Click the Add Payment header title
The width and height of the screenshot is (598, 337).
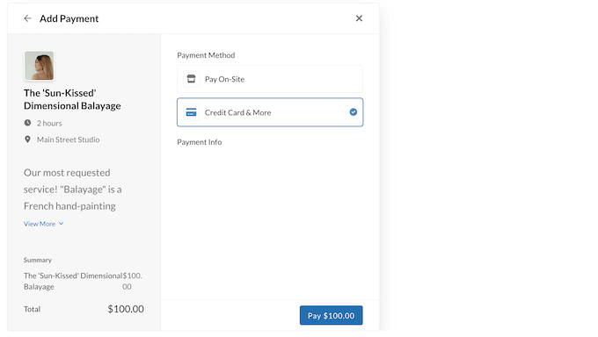click(69, 18)
